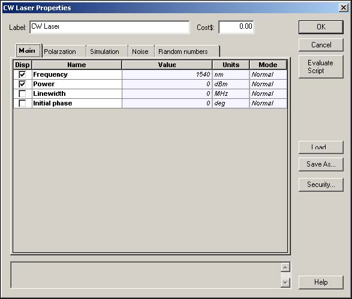Click the Help button
The height and width of the screenshot is (299, 352).
[x=321, y=282]
